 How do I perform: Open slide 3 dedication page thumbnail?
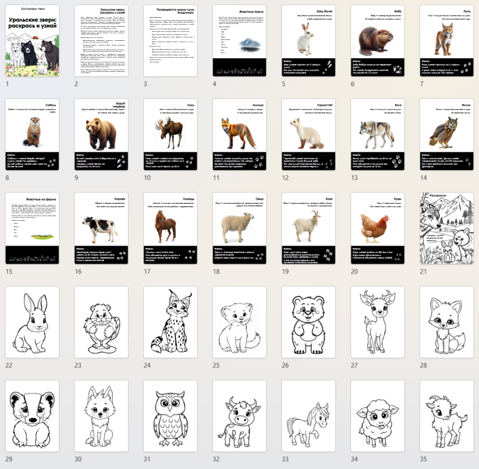pyautogui.click(x=170, y=41)
